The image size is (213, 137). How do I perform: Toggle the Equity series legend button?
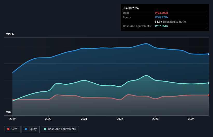(31, 129)
